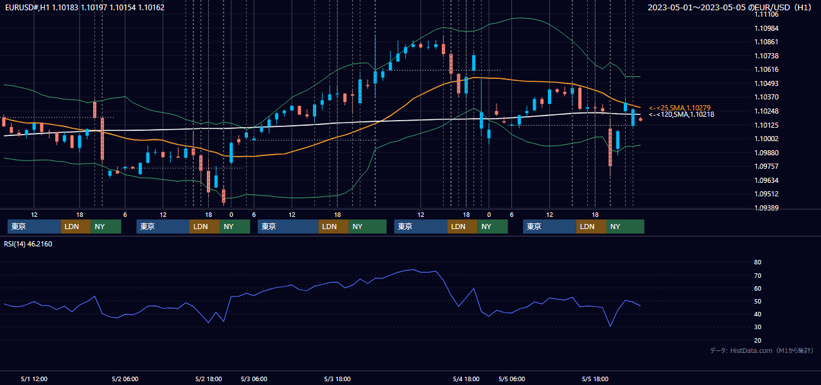Image resolution: width=821 pixels, height=385 pixels.
Task: Click price axis value 1.09512
Action: [x=766, y=194]
